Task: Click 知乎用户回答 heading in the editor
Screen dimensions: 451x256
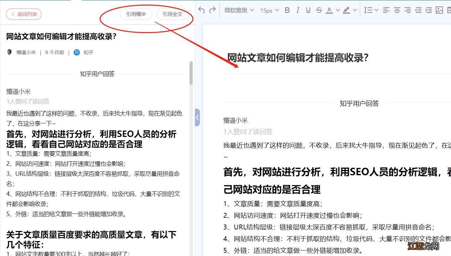Action: point(359,104)
